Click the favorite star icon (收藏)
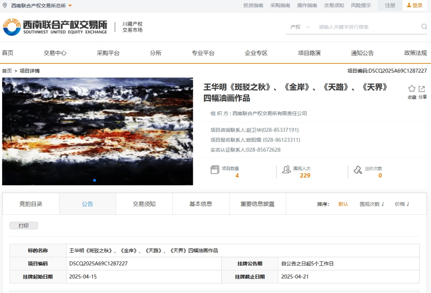This screenshot has width=431, height=293. point(412,89)
